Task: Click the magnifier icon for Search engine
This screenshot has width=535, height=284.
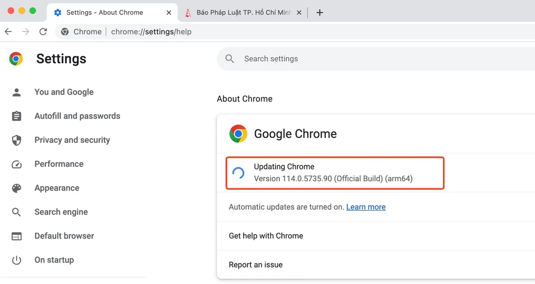Action: pos(17,212)
